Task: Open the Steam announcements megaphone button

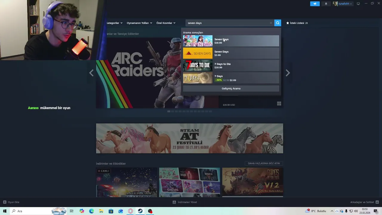Action: [315, 4]
